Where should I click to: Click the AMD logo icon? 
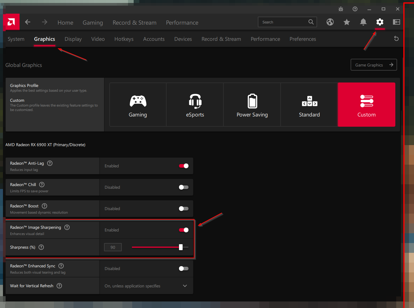(11, 22)
